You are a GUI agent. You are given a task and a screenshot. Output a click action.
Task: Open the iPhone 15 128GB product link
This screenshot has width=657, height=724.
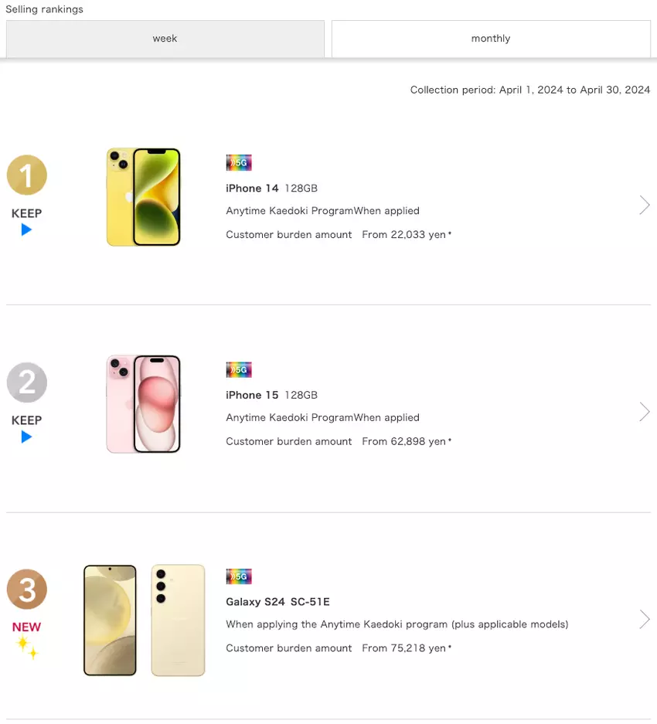(x=271, y=395)
